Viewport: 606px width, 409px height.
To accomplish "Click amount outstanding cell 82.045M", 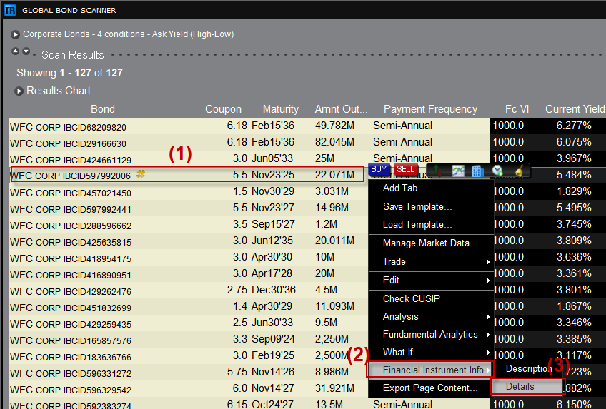I will (334, 142).
